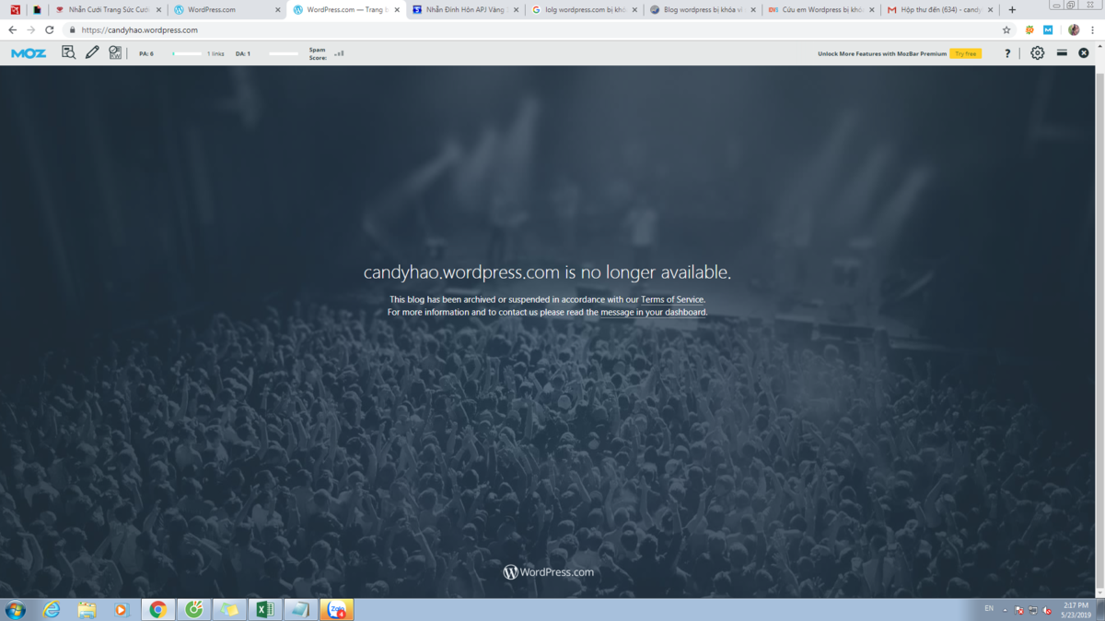
Task: Show hidden system tray icons
Action: click(1005, 610)
